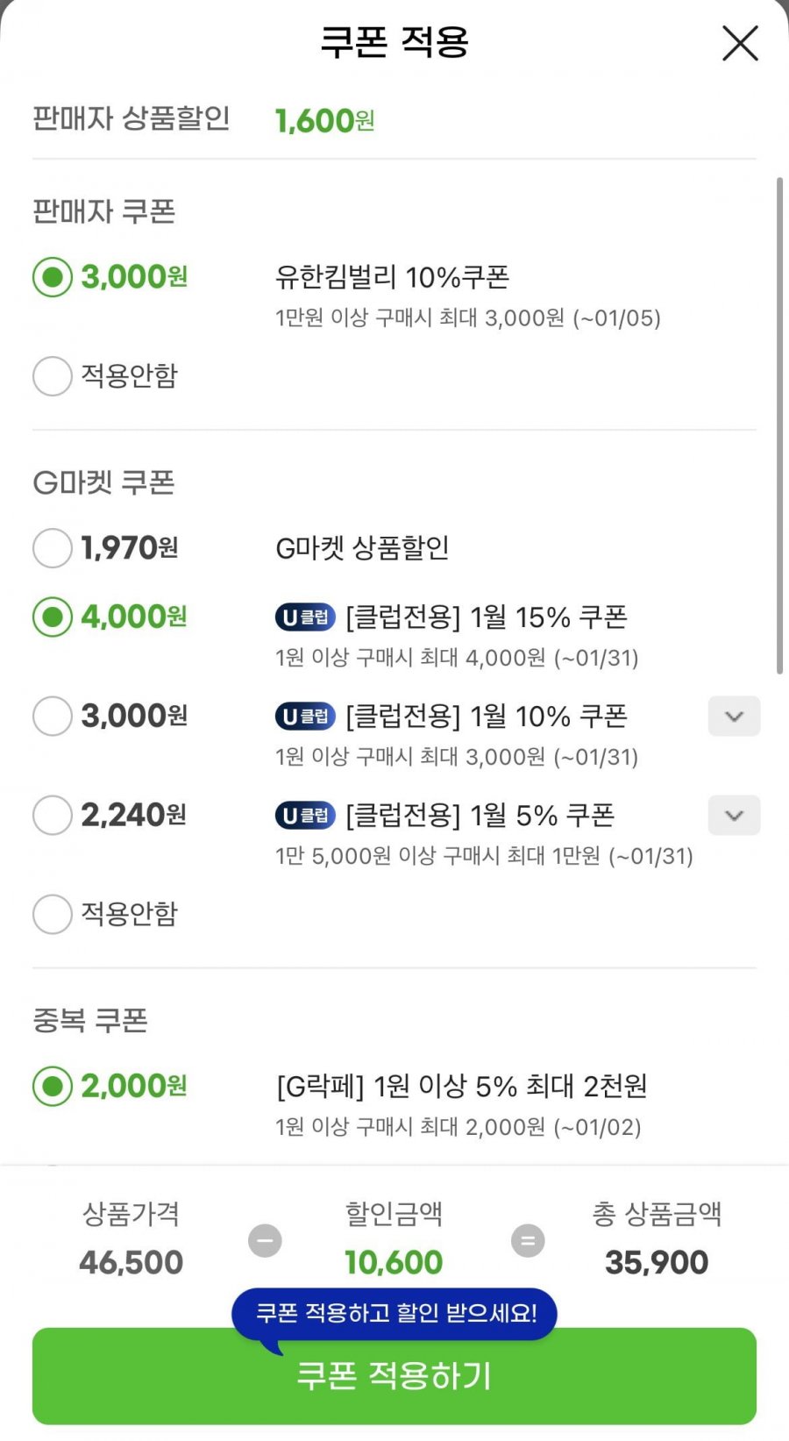Select the 3,000원 유한킴벌리 10% seller coupon
Viewport: 789px width, 1441px height.
(x=53, y=277)
